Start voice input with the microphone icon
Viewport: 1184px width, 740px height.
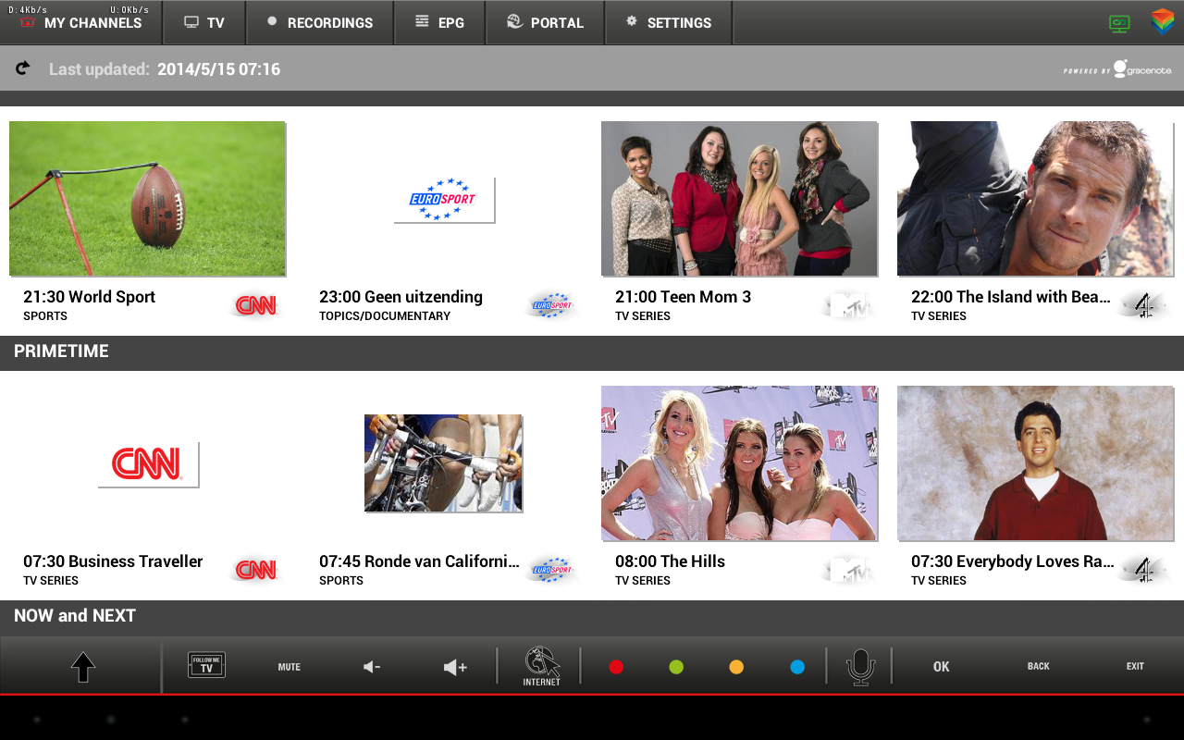click(x=860, y=667)
